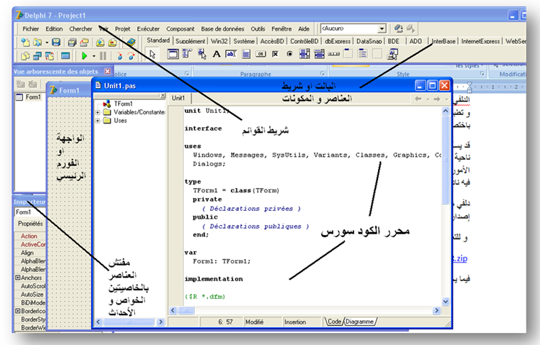Run the project with the green arrow

84,55
